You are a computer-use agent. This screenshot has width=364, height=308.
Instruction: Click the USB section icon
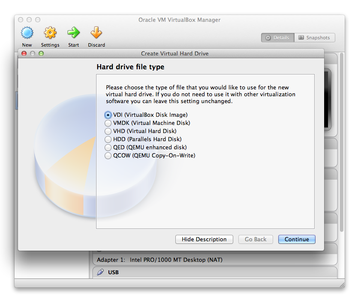point(101,272)
